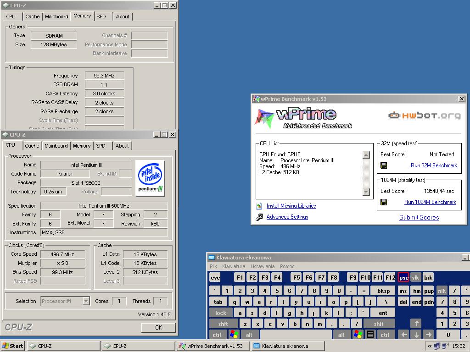Click the Advanced Settings wrench icon

pyautogui.click(x=259, y=217)
